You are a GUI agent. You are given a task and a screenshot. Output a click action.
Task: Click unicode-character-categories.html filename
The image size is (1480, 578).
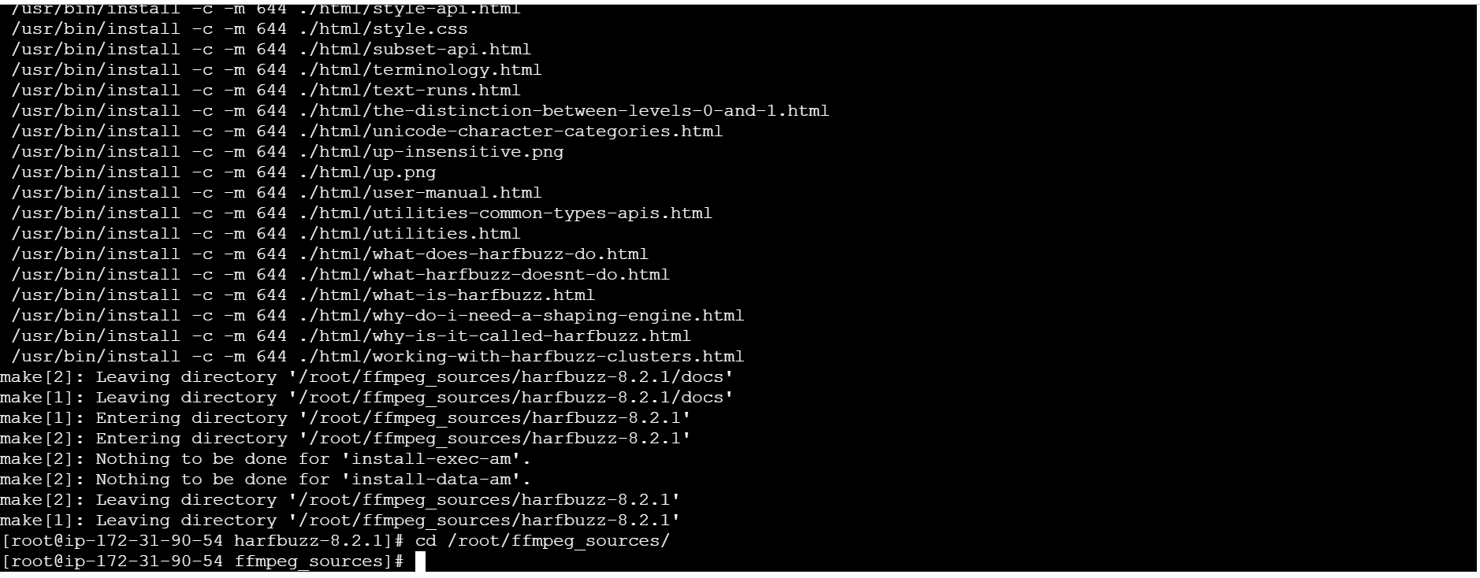(x=548, y=132)
